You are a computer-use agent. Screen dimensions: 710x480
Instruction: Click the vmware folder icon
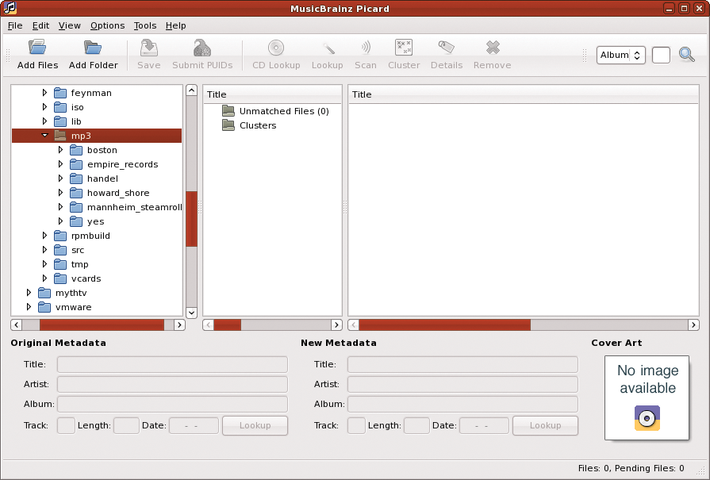[44, 307]
